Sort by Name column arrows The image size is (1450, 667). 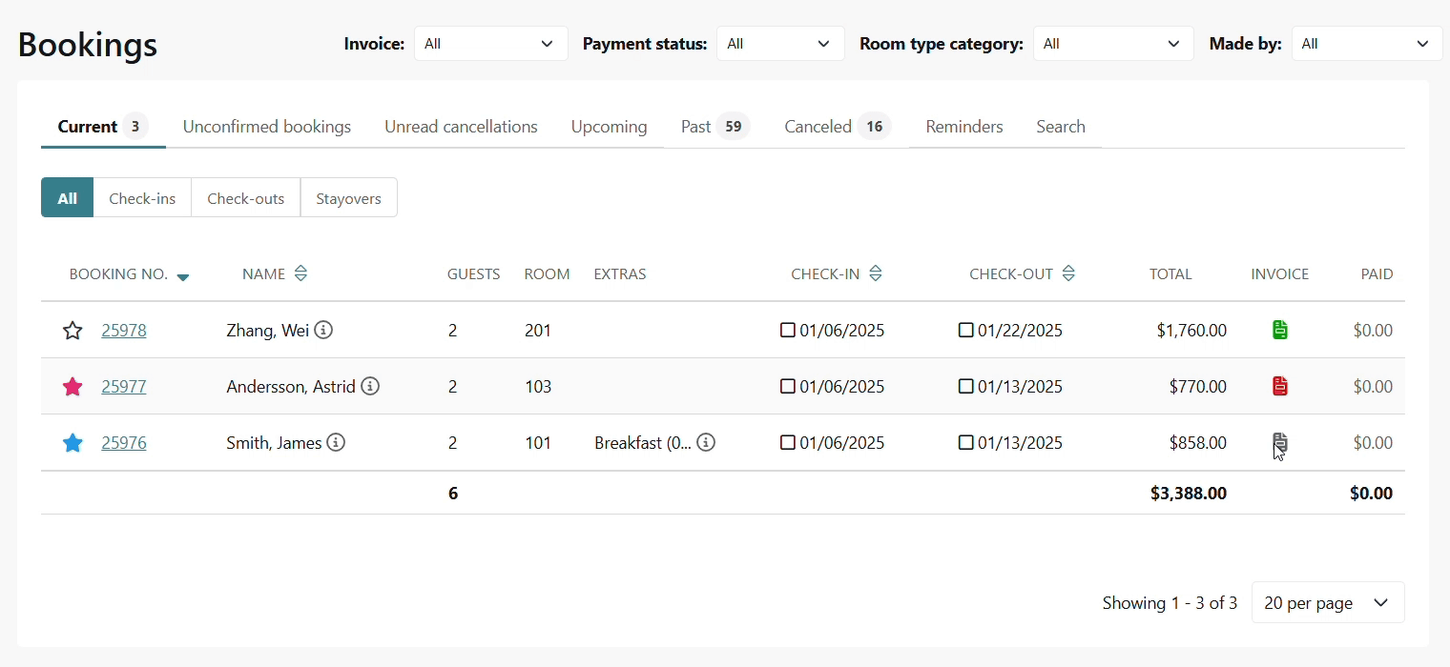click(300, 274)
